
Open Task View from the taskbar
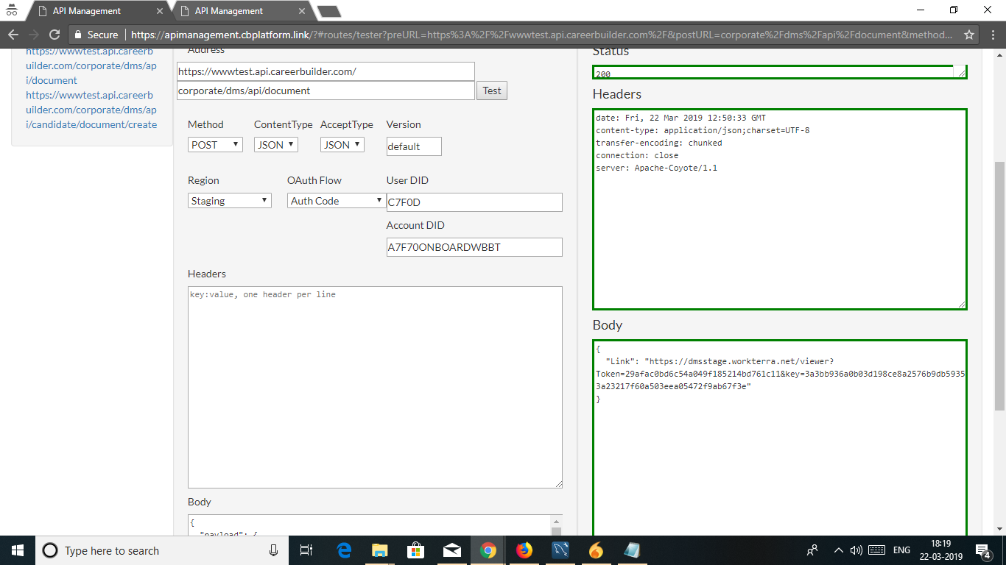tap(307, 550)
